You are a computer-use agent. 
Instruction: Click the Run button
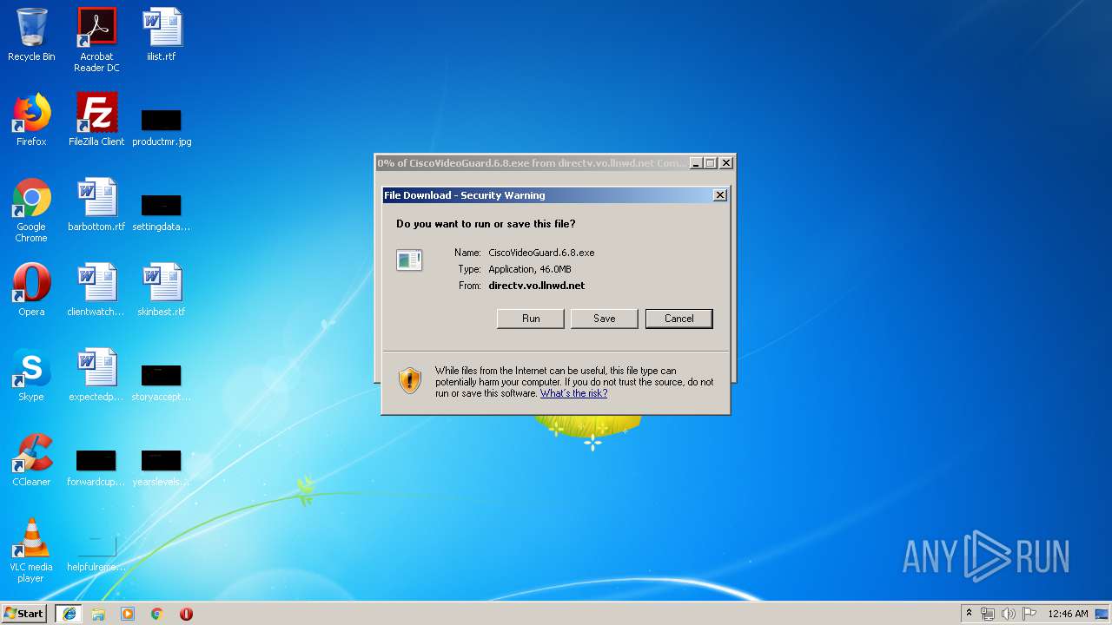point(531,319)
